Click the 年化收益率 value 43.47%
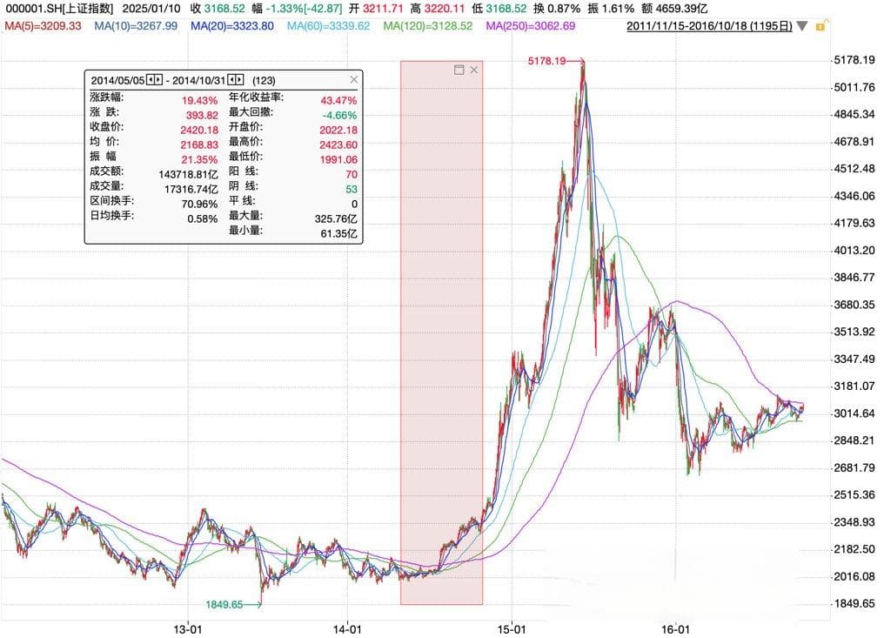 pyautogui.click(x=338, y=100)
